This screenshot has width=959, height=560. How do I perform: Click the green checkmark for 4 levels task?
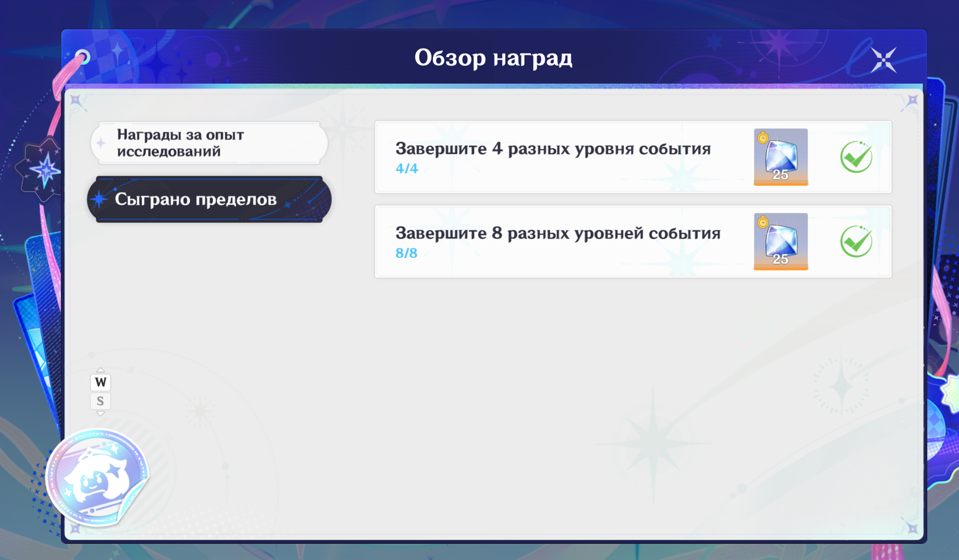[856, 157]
